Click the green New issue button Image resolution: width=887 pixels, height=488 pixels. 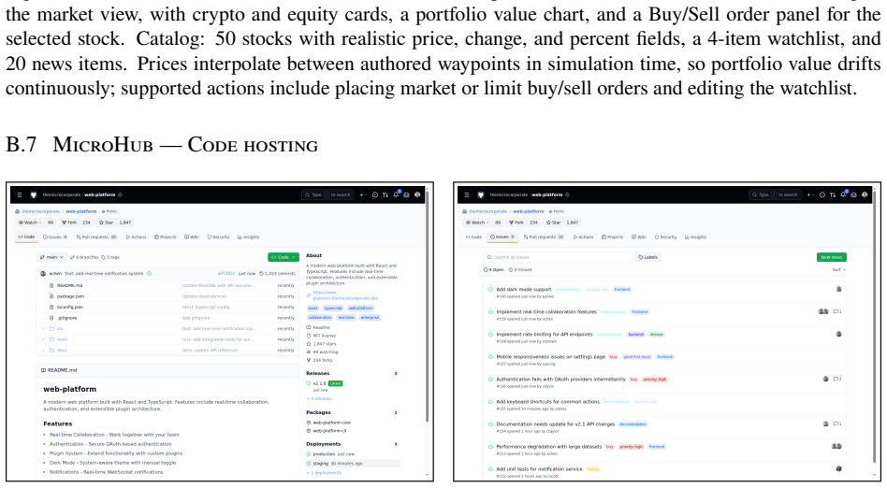click(x=832, y=257)
